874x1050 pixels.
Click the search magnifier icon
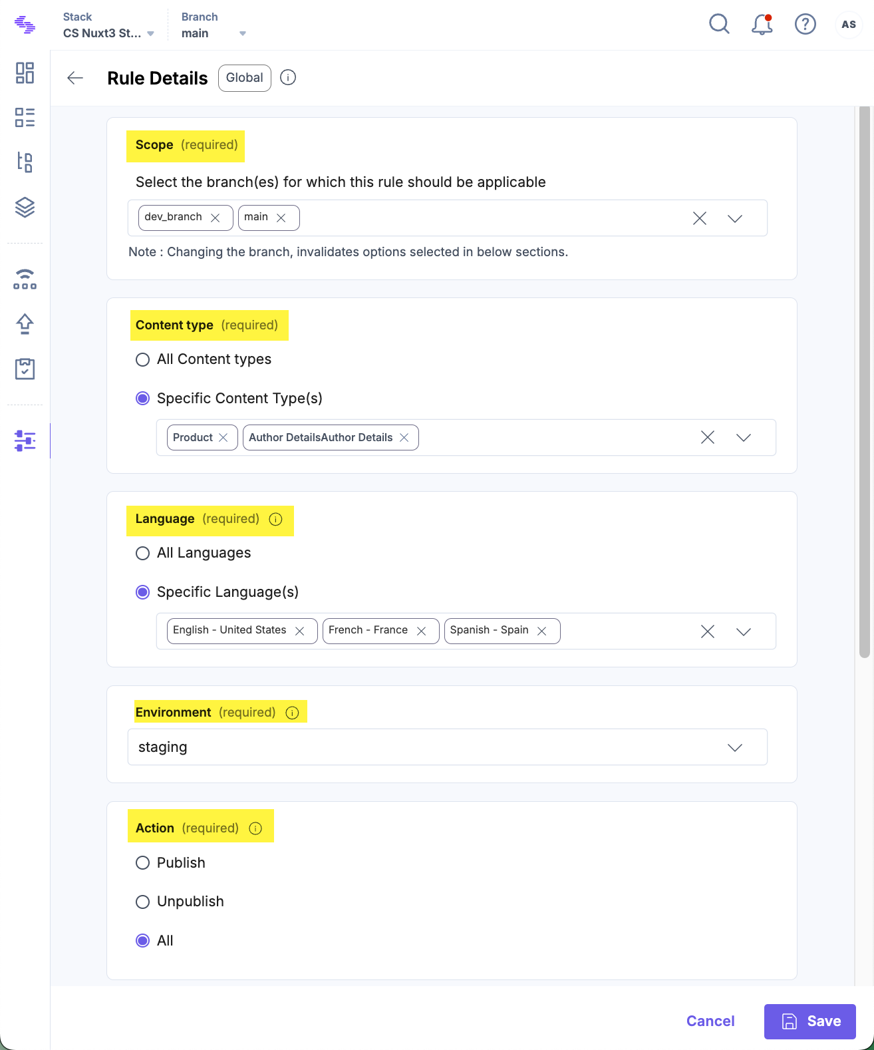(x=719, y=25)
